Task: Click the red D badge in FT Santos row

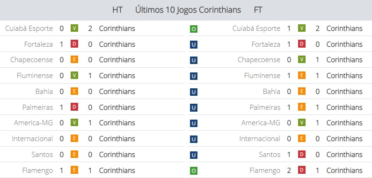Action: coord(302,154)
